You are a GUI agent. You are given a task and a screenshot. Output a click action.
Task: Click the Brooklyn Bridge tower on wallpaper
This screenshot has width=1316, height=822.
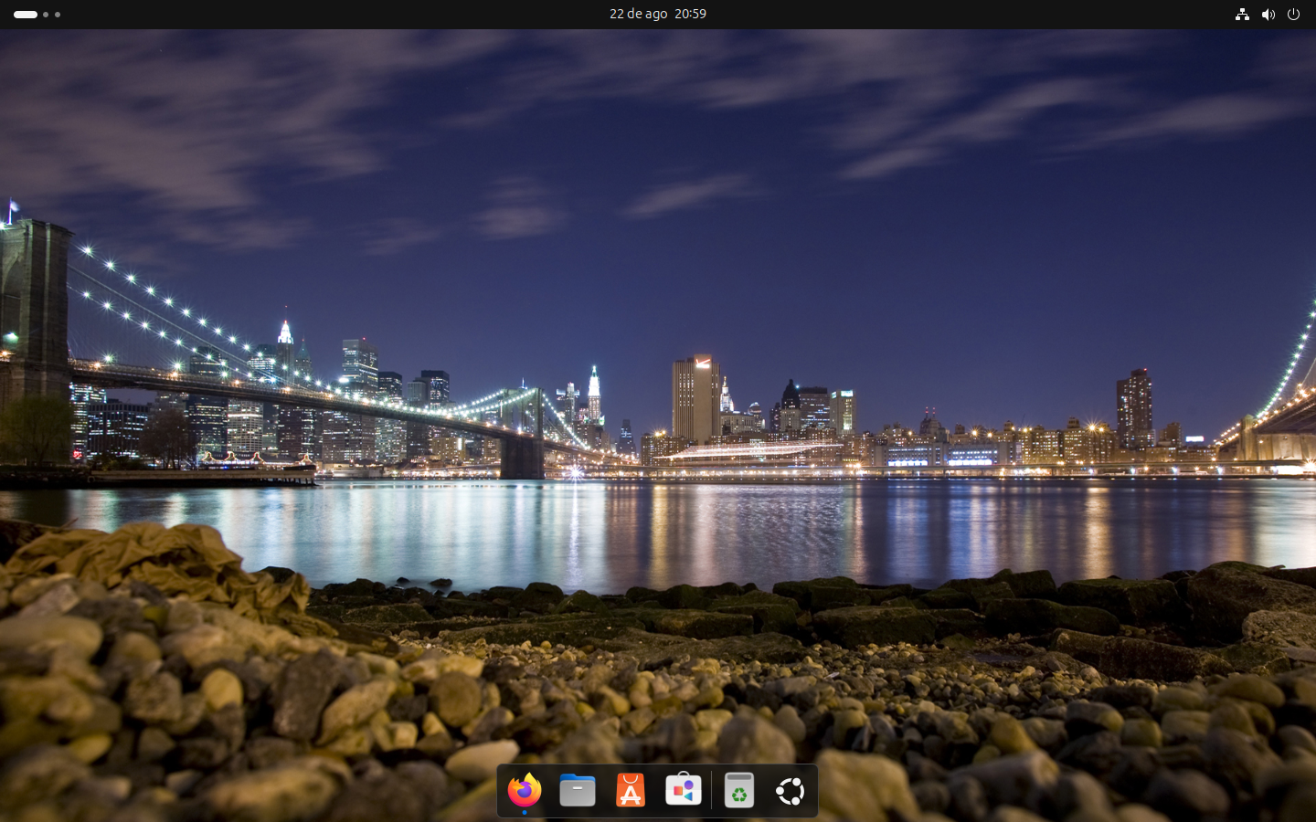point(35,301)
